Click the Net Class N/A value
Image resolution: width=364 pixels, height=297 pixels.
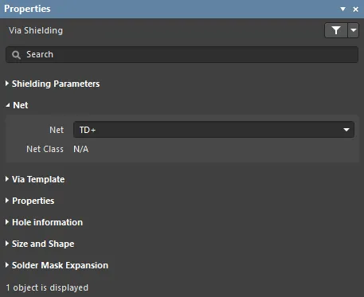point(81,149)
